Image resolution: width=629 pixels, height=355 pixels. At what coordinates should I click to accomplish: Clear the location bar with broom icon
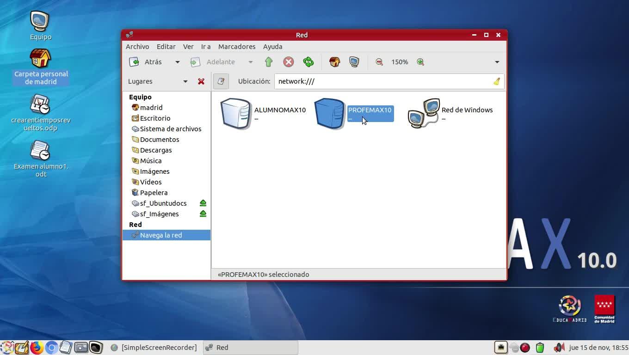(x=497, y=81)
